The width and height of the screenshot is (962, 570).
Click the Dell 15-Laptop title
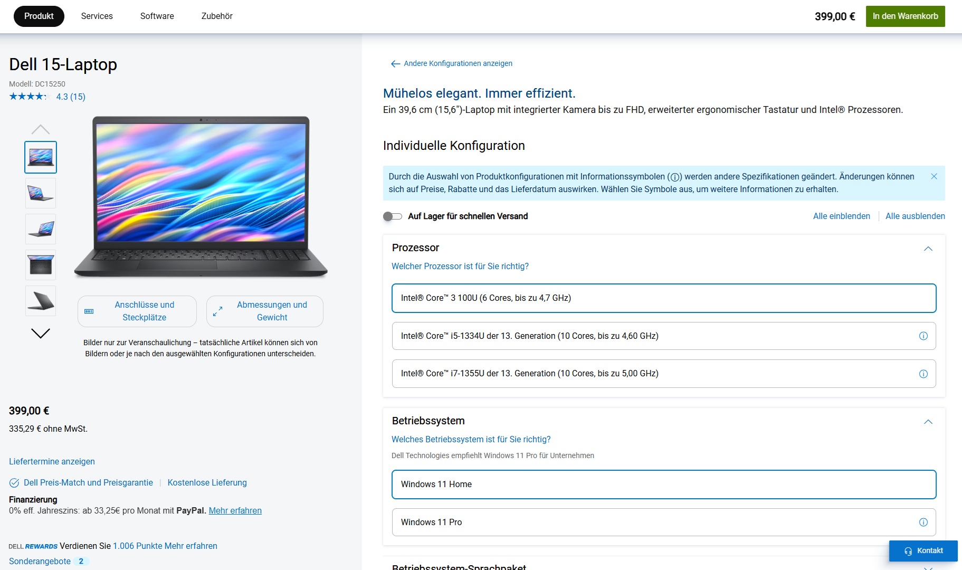(x=63, y=64)
